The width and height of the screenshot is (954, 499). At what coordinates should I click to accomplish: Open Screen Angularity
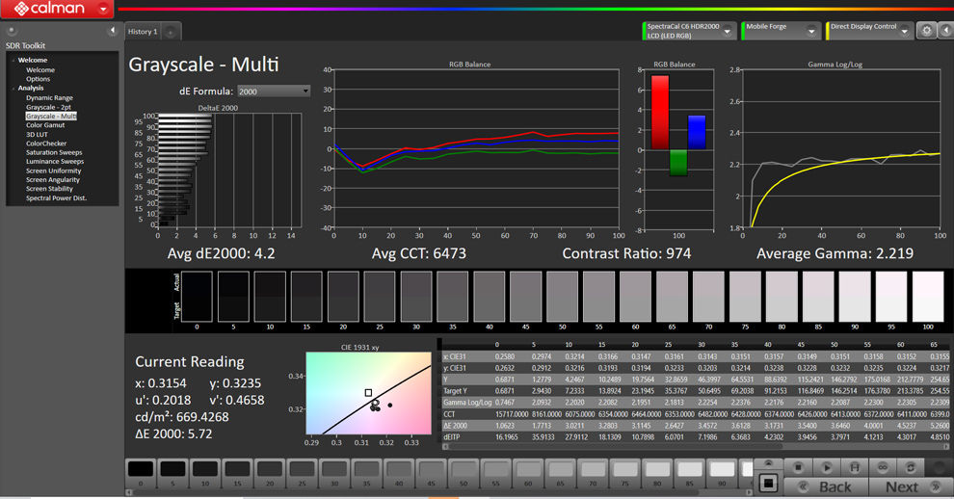coord(52,180)
